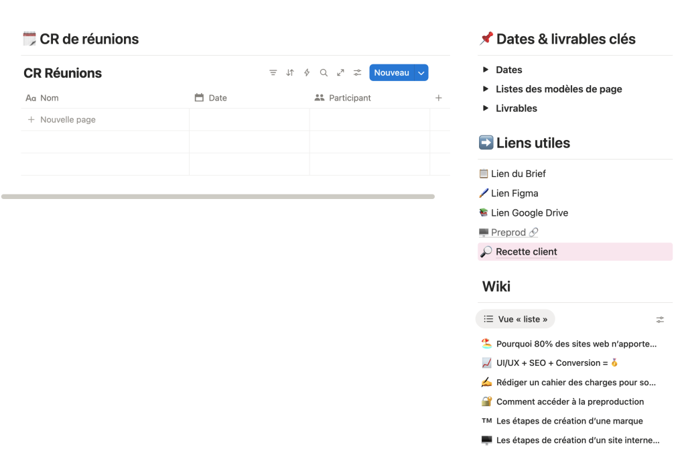Click the sort arrows icon
Screen dimensions: 686x451
[290, 73]
